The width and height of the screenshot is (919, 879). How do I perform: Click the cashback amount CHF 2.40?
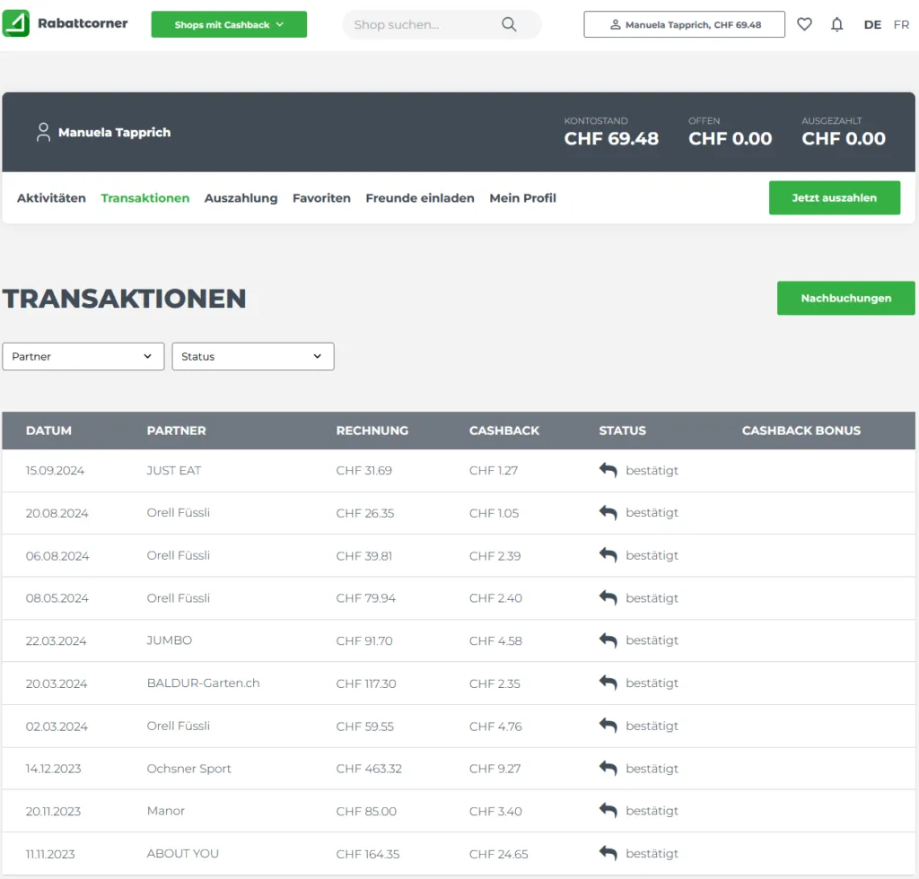coord(495,598)
